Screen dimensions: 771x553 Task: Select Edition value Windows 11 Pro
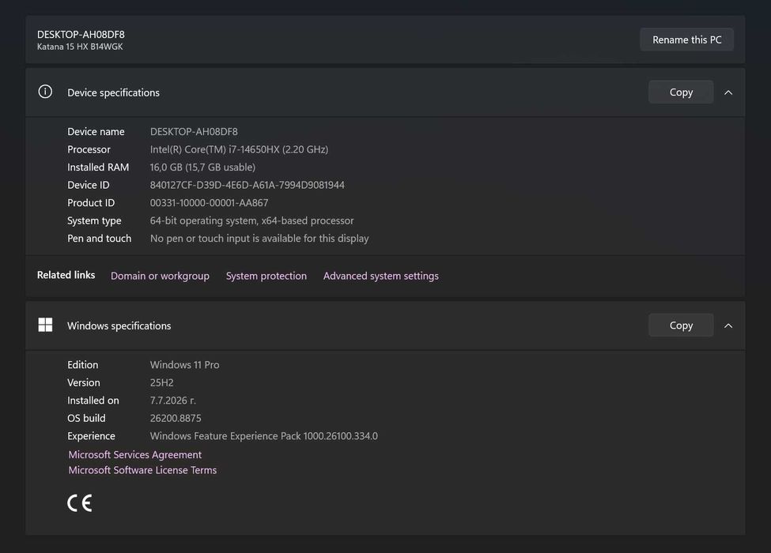184,365
